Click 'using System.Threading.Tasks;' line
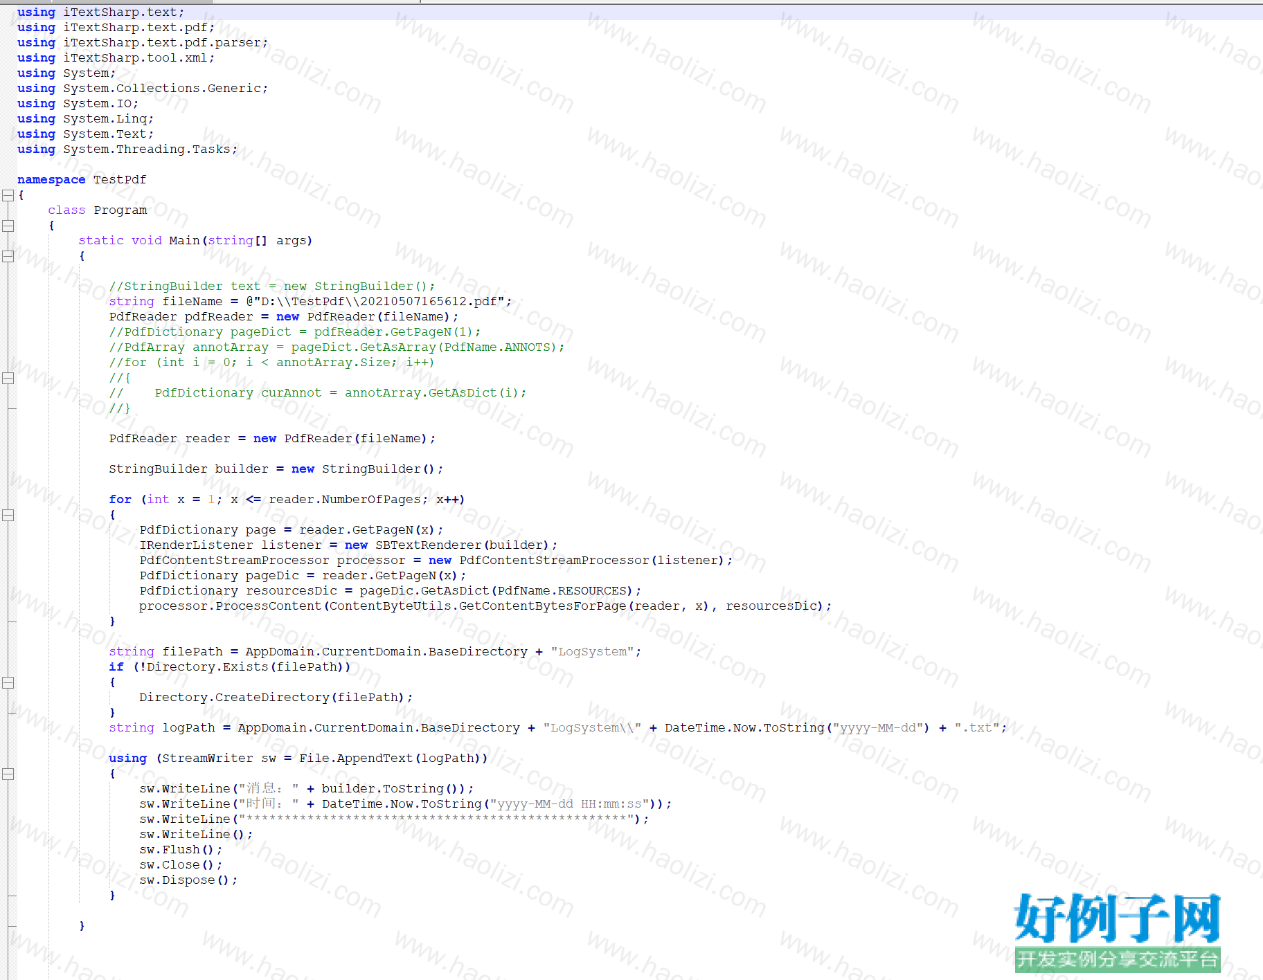 coord(127,149)
